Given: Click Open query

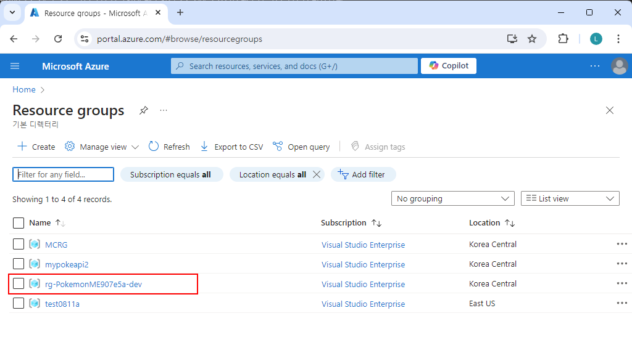Looking at the screenshot, I should [301, 147].
